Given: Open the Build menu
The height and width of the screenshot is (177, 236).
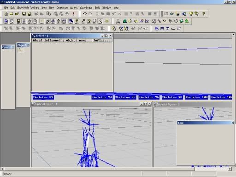Looking at the screenshot, I should 97,7.
